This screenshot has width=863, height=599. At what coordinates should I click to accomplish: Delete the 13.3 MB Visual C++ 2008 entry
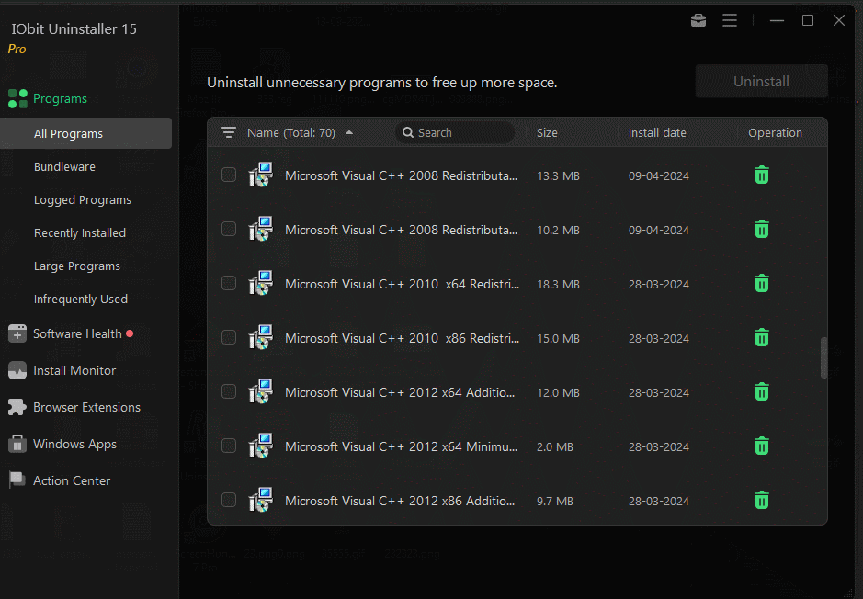click(762, 175)
